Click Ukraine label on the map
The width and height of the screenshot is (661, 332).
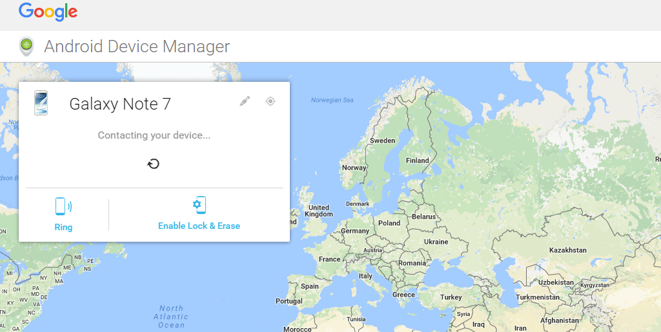pos(436,242)
